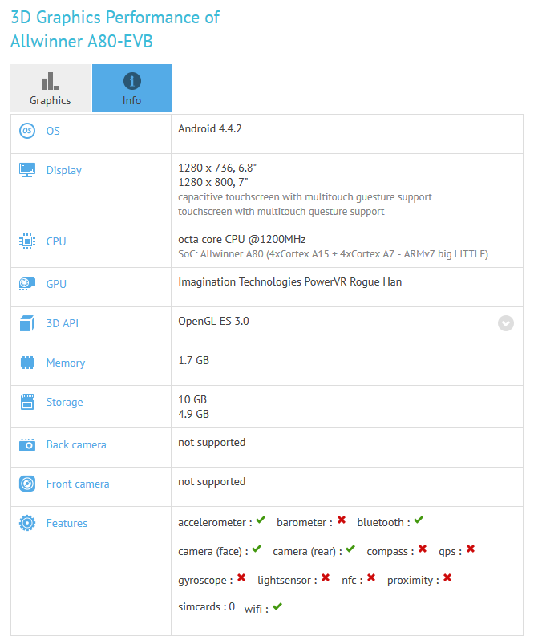
Task: Click the Back camera icon
Action: [27, 444]
